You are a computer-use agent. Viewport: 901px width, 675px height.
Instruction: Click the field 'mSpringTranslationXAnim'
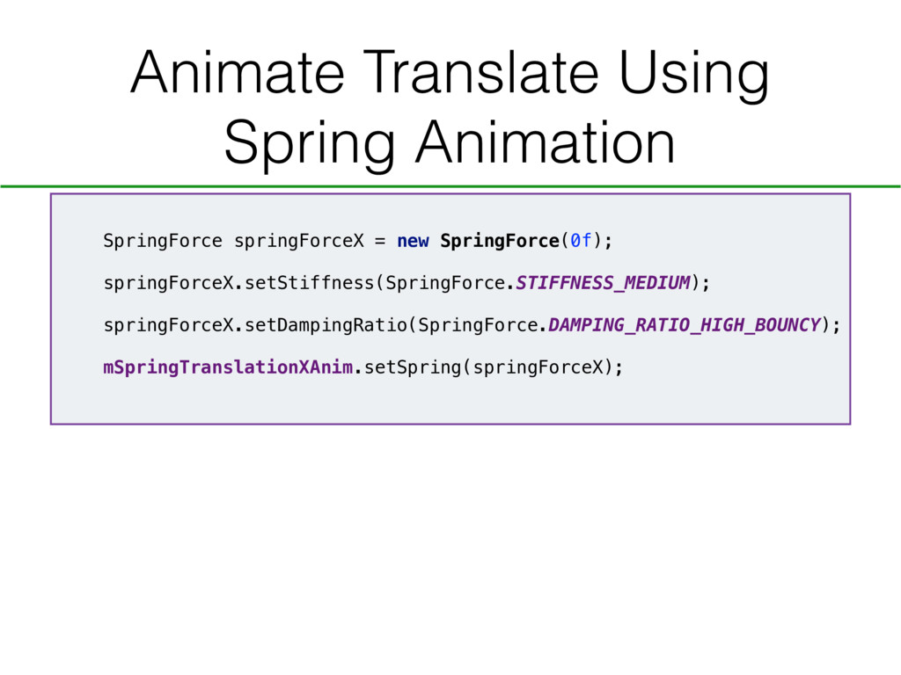pos(228,367)
